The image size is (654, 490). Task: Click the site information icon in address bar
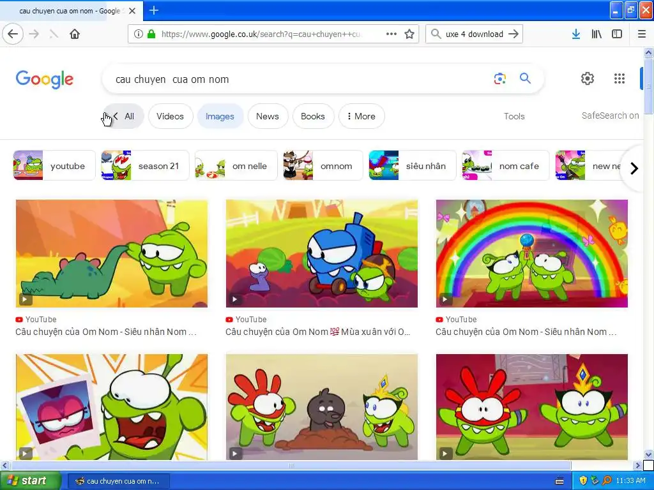tap(139, 34)
